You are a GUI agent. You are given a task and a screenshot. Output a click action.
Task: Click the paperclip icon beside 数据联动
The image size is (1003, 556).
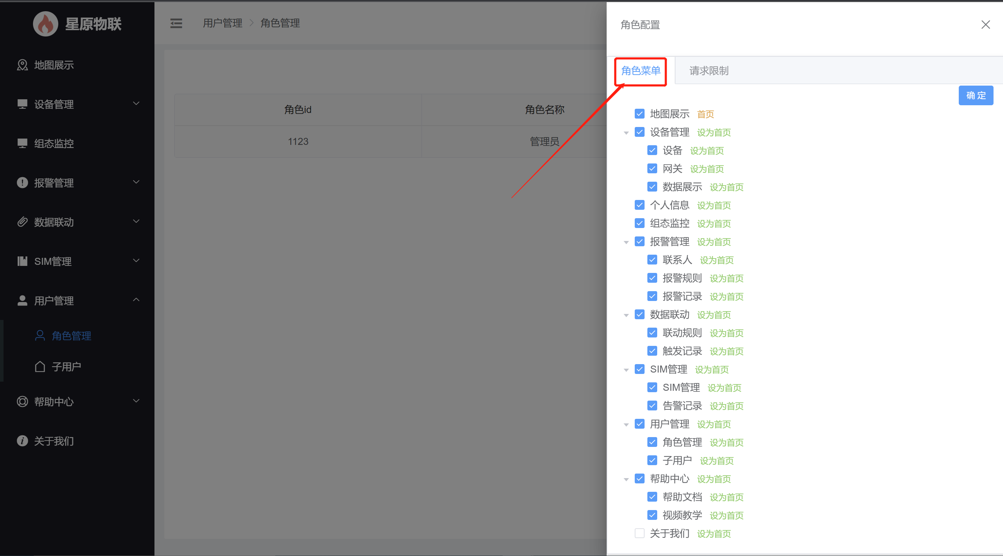pyautogui.click(x=22, y=222)
